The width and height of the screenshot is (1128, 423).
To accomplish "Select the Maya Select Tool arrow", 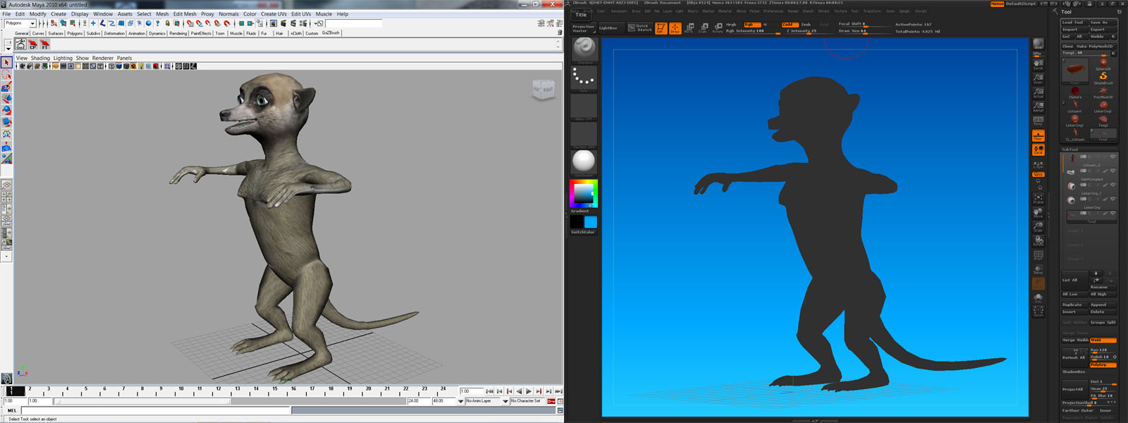I will tap(6, 63).
